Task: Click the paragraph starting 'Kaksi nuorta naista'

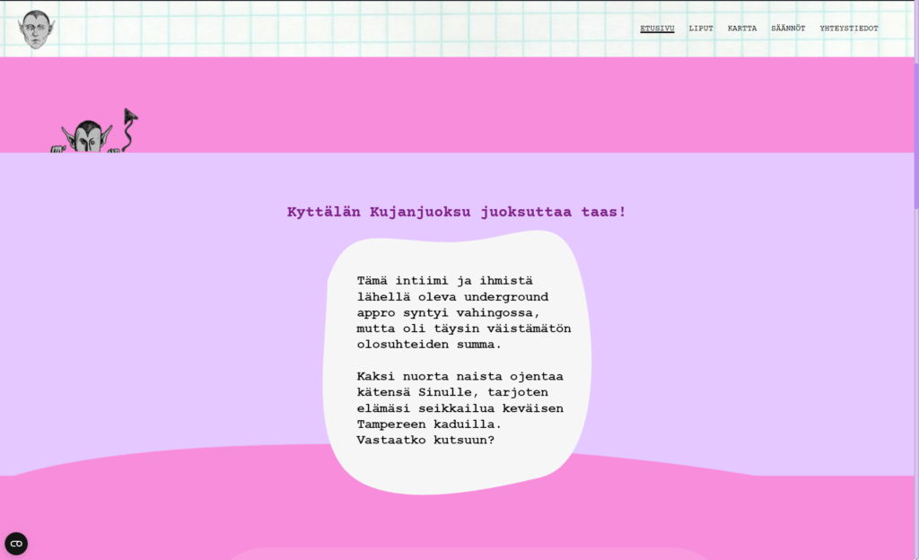Action: (459, 399)
